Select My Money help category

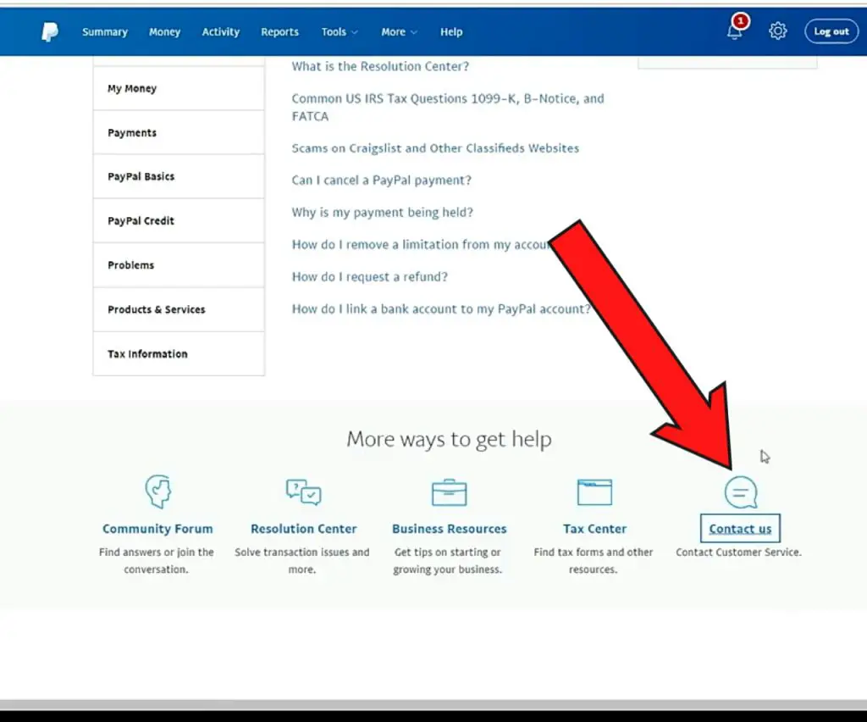179,88
